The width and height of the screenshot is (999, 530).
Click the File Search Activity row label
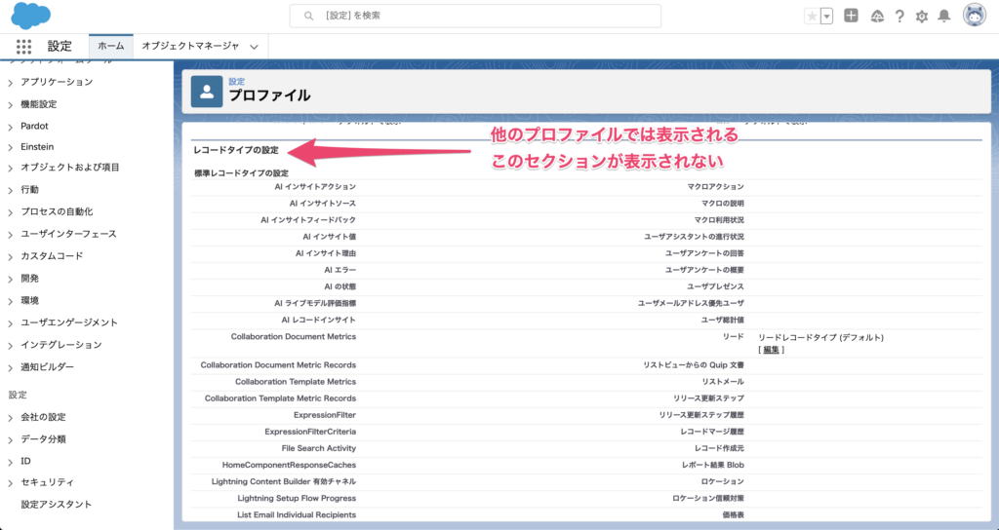pos(319,448)
